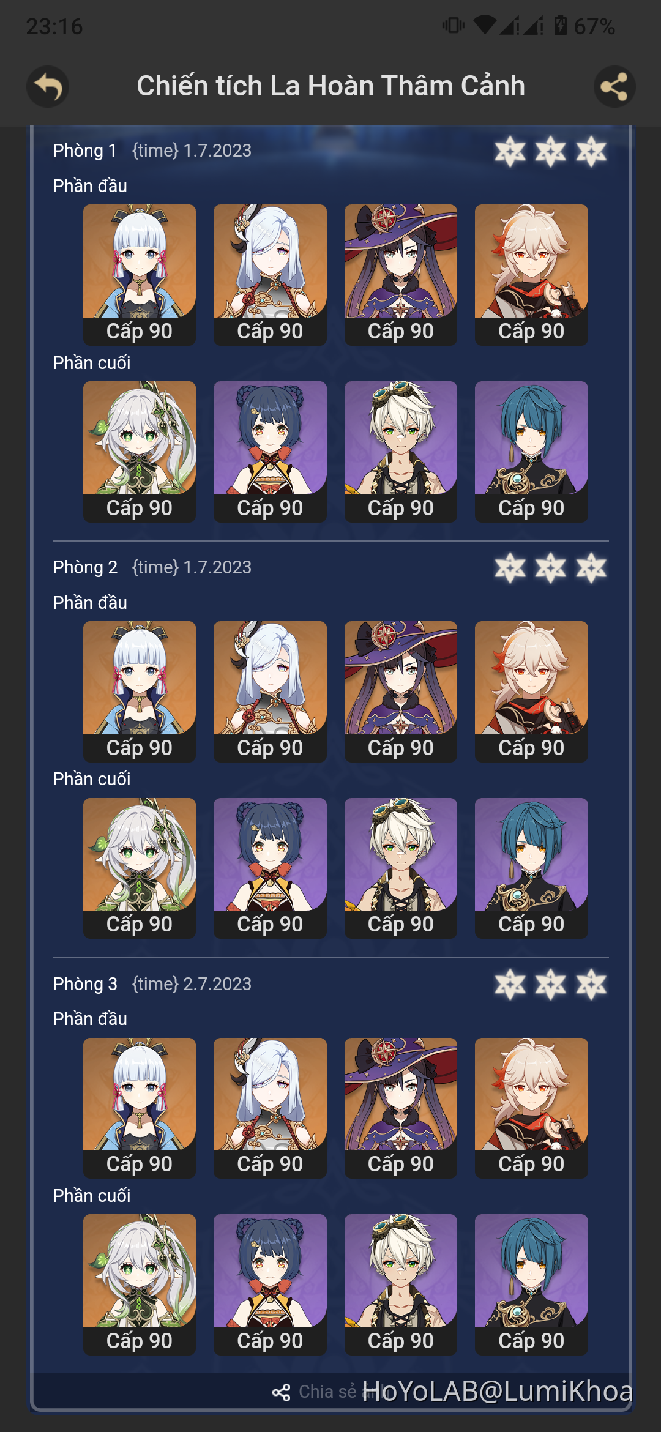Tap the Phòng 2 label

(x=85, y=567)
